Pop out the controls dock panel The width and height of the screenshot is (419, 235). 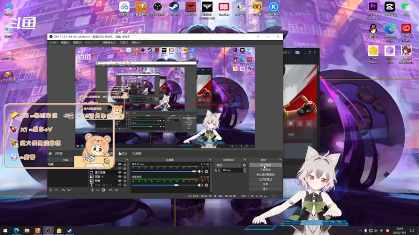pos(280,160)
